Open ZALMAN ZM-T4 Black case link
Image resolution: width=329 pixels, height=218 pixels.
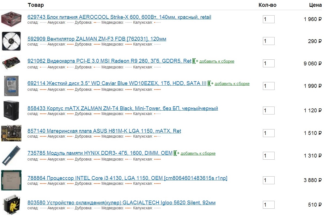[123, 108]
